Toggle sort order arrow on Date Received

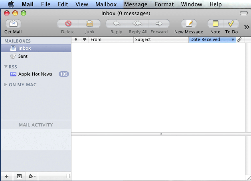pos(233,40)
